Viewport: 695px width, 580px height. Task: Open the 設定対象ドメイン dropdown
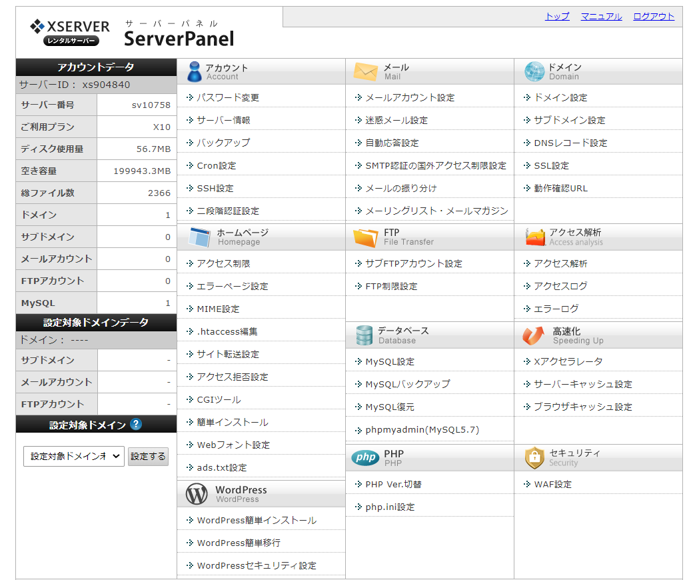pyautogui.click(x=73, y=456)
